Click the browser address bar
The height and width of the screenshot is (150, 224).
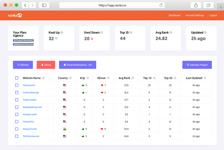pyautogui.click(x=112, y=6)
